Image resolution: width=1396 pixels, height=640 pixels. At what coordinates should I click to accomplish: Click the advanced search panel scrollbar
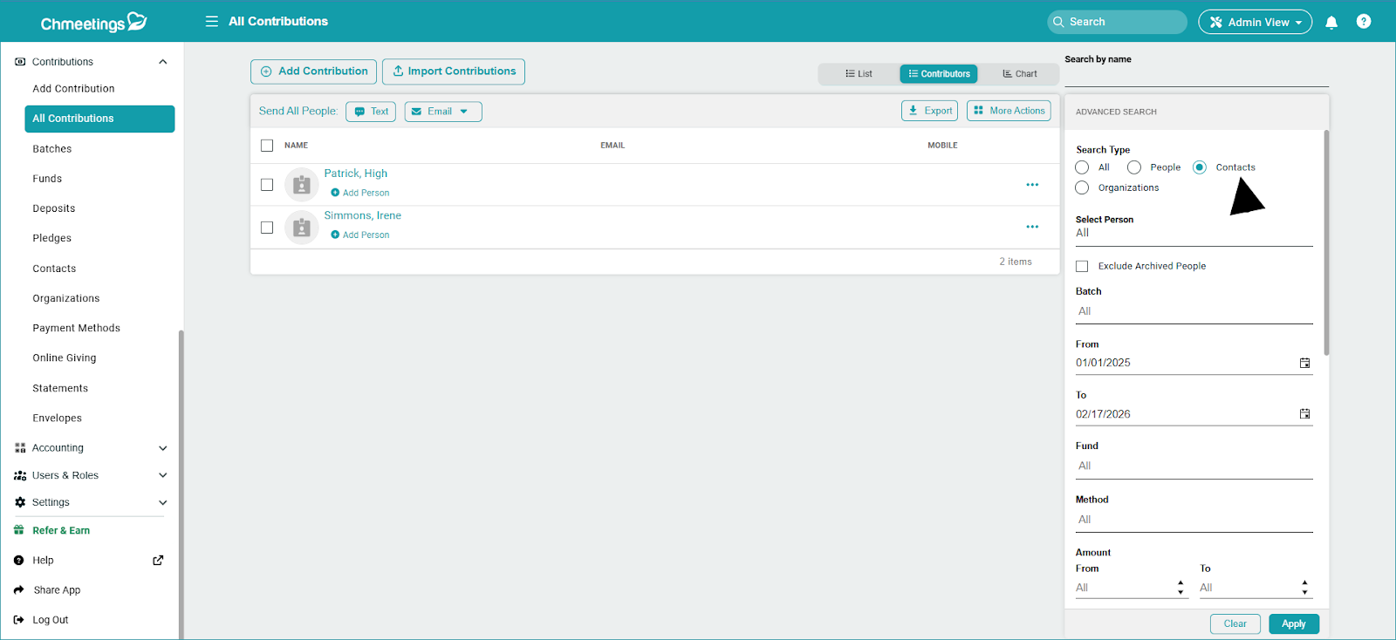click(x=1326, y=244)
